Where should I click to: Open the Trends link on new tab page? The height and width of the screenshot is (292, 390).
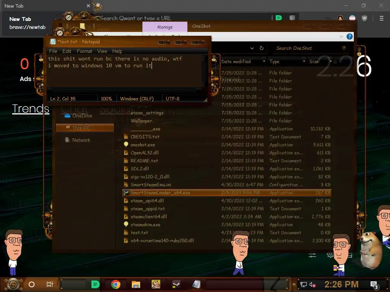point(30,109)
